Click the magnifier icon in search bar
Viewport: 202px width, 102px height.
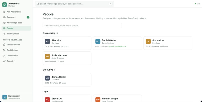(x=38, y=4)
